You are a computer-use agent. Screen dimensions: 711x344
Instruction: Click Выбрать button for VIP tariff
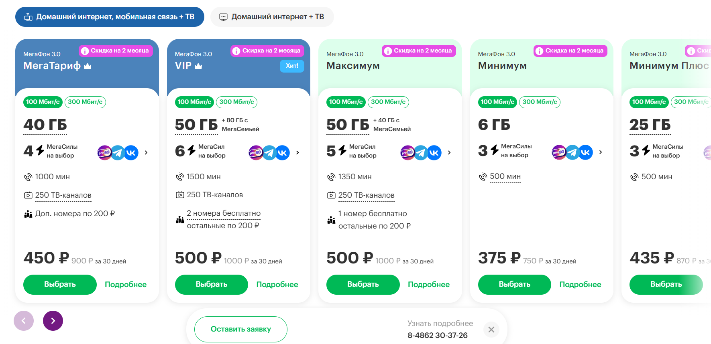pos(212,285)
